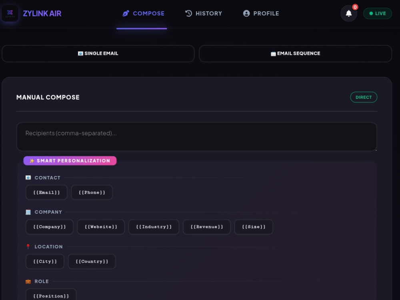This screenshot has height=300, width=400.
Task: Click the LIVE status badge
Action: pyautogui.click(x=378, y=14)
